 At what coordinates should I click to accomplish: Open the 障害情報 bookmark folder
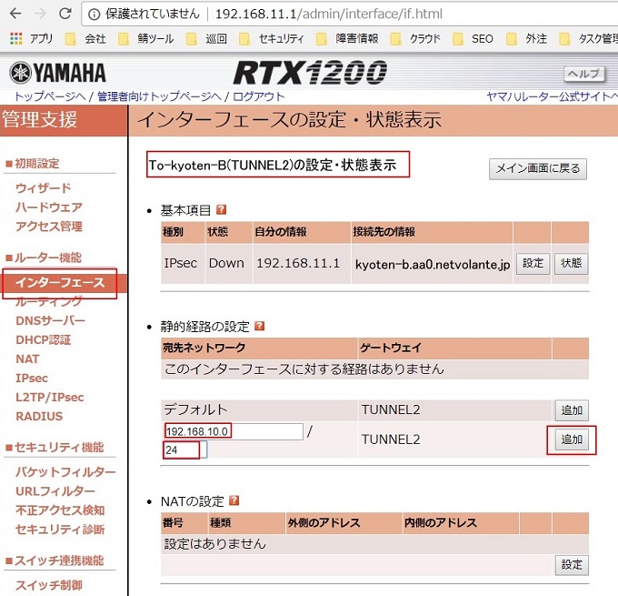click(x=347, y=39)
